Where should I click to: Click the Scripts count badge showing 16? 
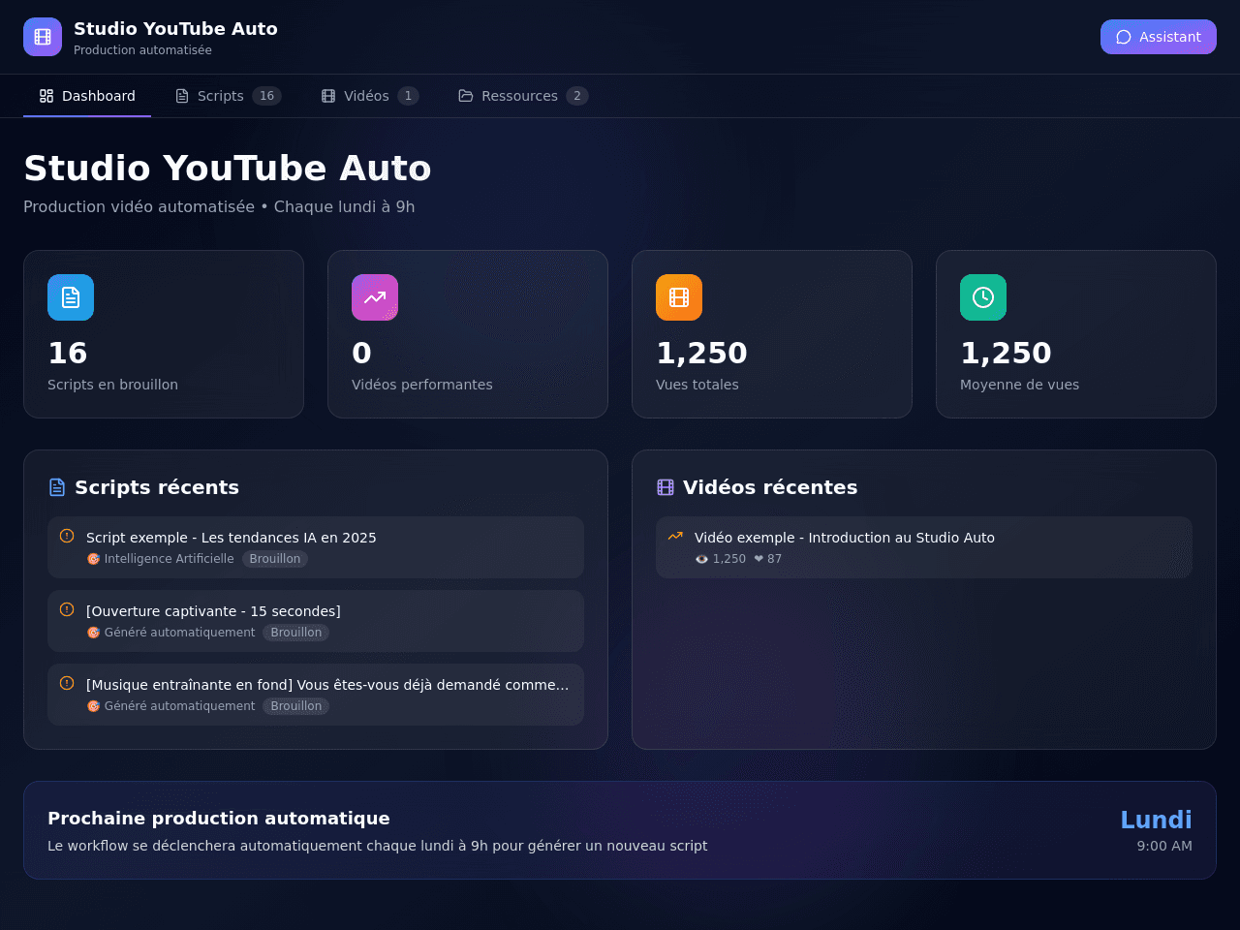(x=266, y=96)
